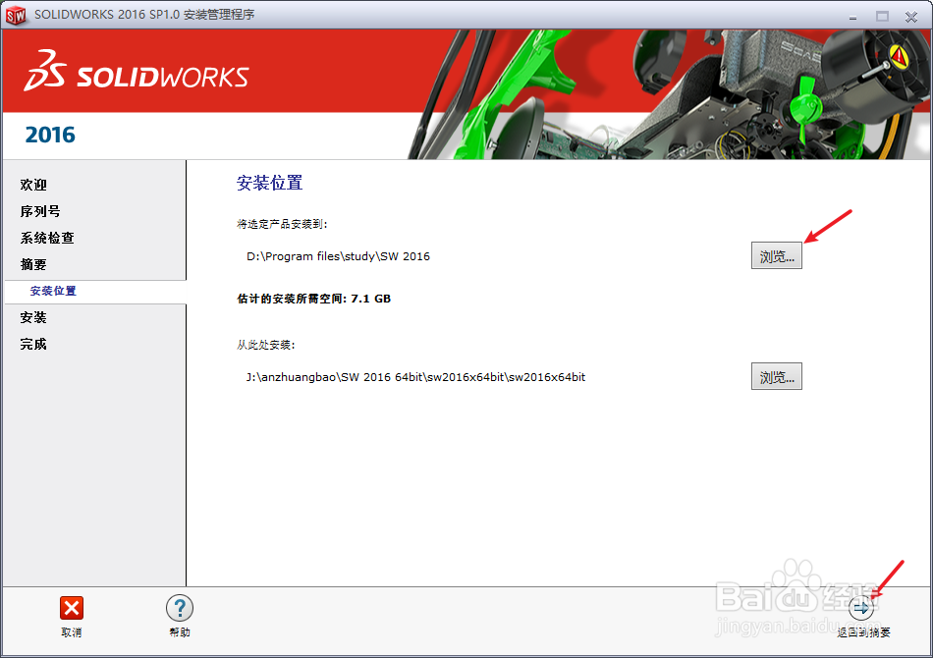This screenshot has width=933, height=658.
Task: Select the 安装位置 sub-step in the sidebar
Action: [x=53, y=291]
